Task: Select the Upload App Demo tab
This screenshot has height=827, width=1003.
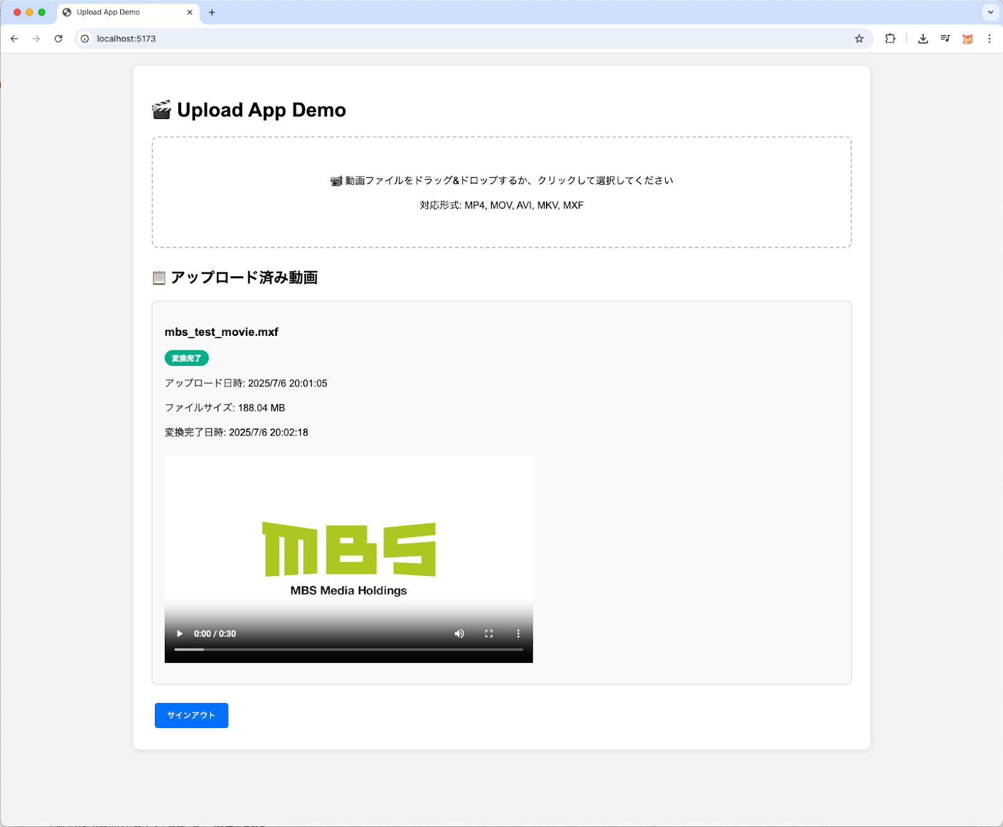Action: 129,13
